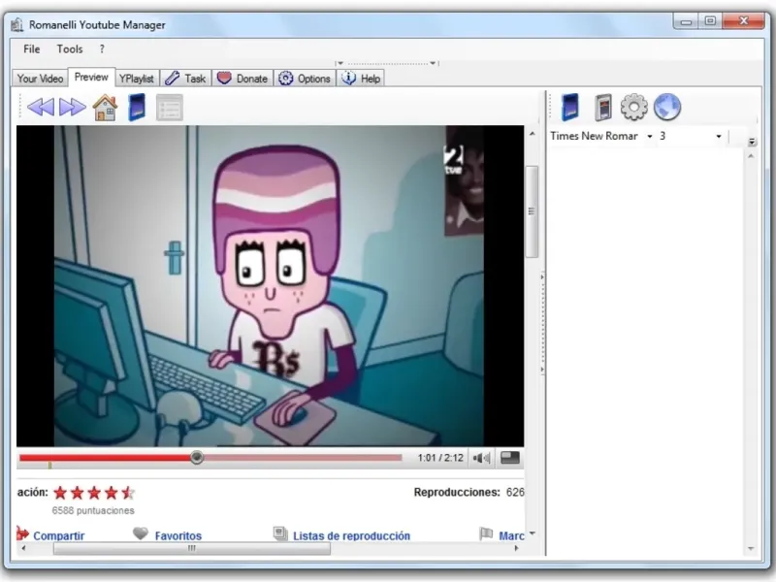Click the Reproducciones view count text
The image size is (776, 582).
(469, 492)
